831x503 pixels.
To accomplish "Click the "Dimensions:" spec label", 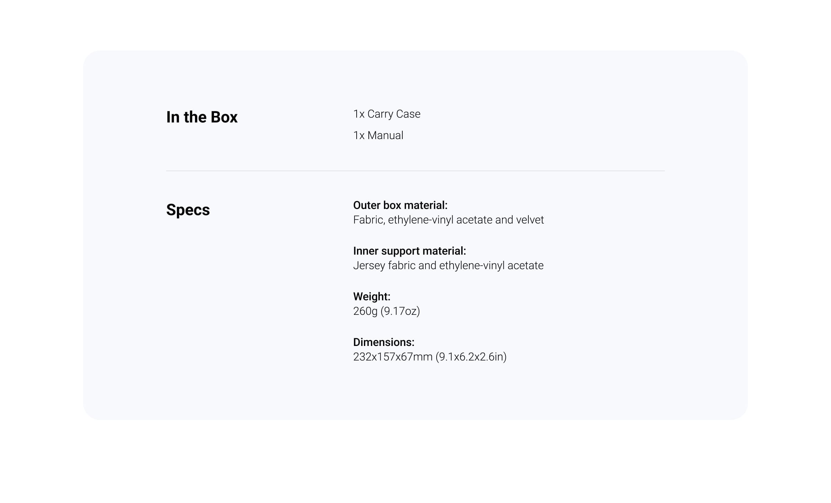I will tap(384, 342).
